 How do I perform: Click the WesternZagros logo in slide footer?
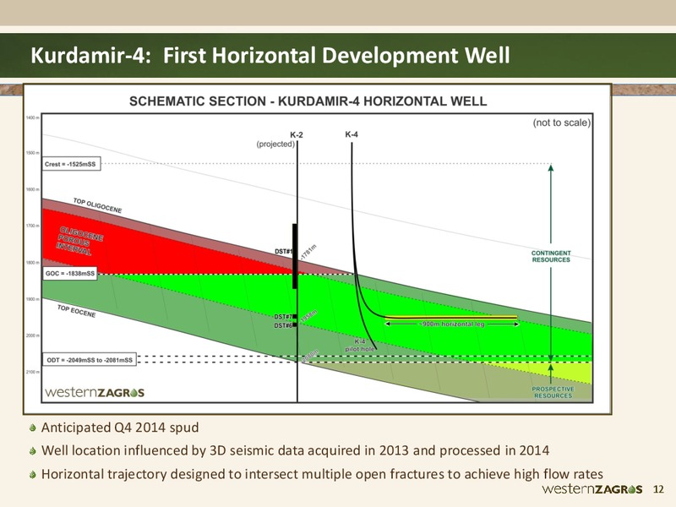(x=592, y=489)
